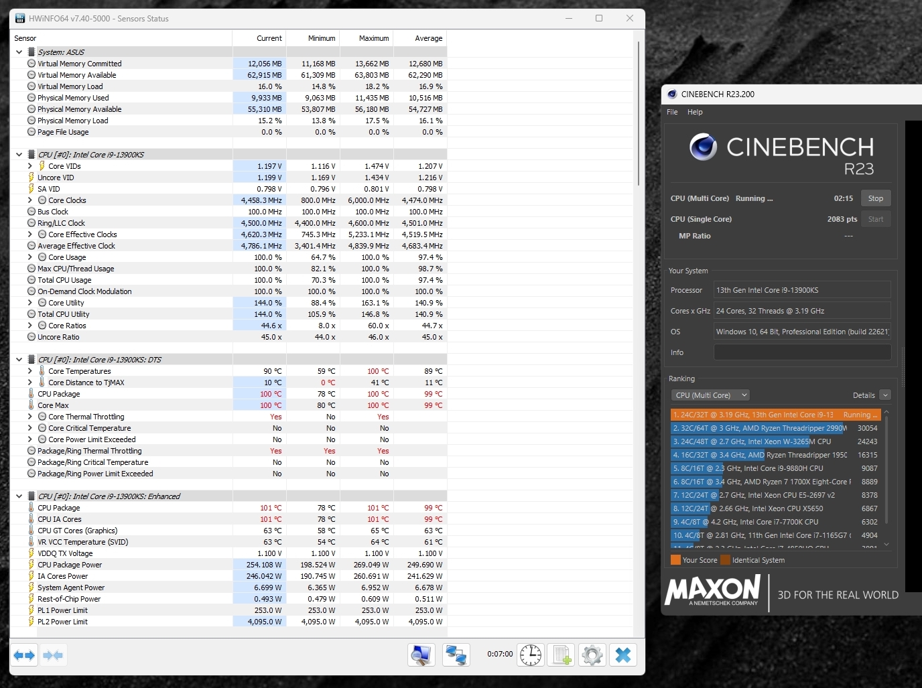The width and height of the screenshot is (922, 688).
Task: Select the Virtual Memory Committed row
Action: coord(228,64)
